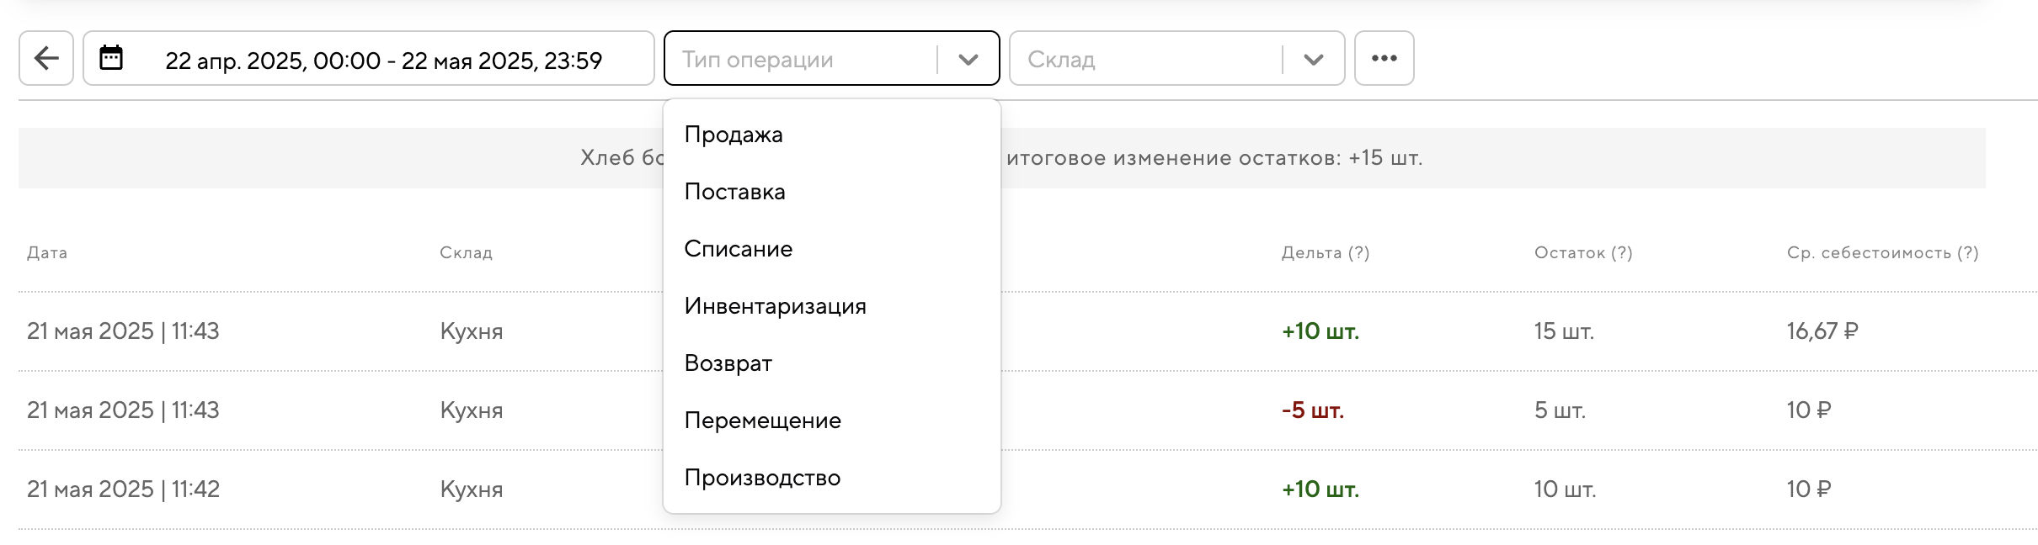This screenshot has height=545, width=2038.
Task: Choose Возврат in the list
Action: pos(728,363)
